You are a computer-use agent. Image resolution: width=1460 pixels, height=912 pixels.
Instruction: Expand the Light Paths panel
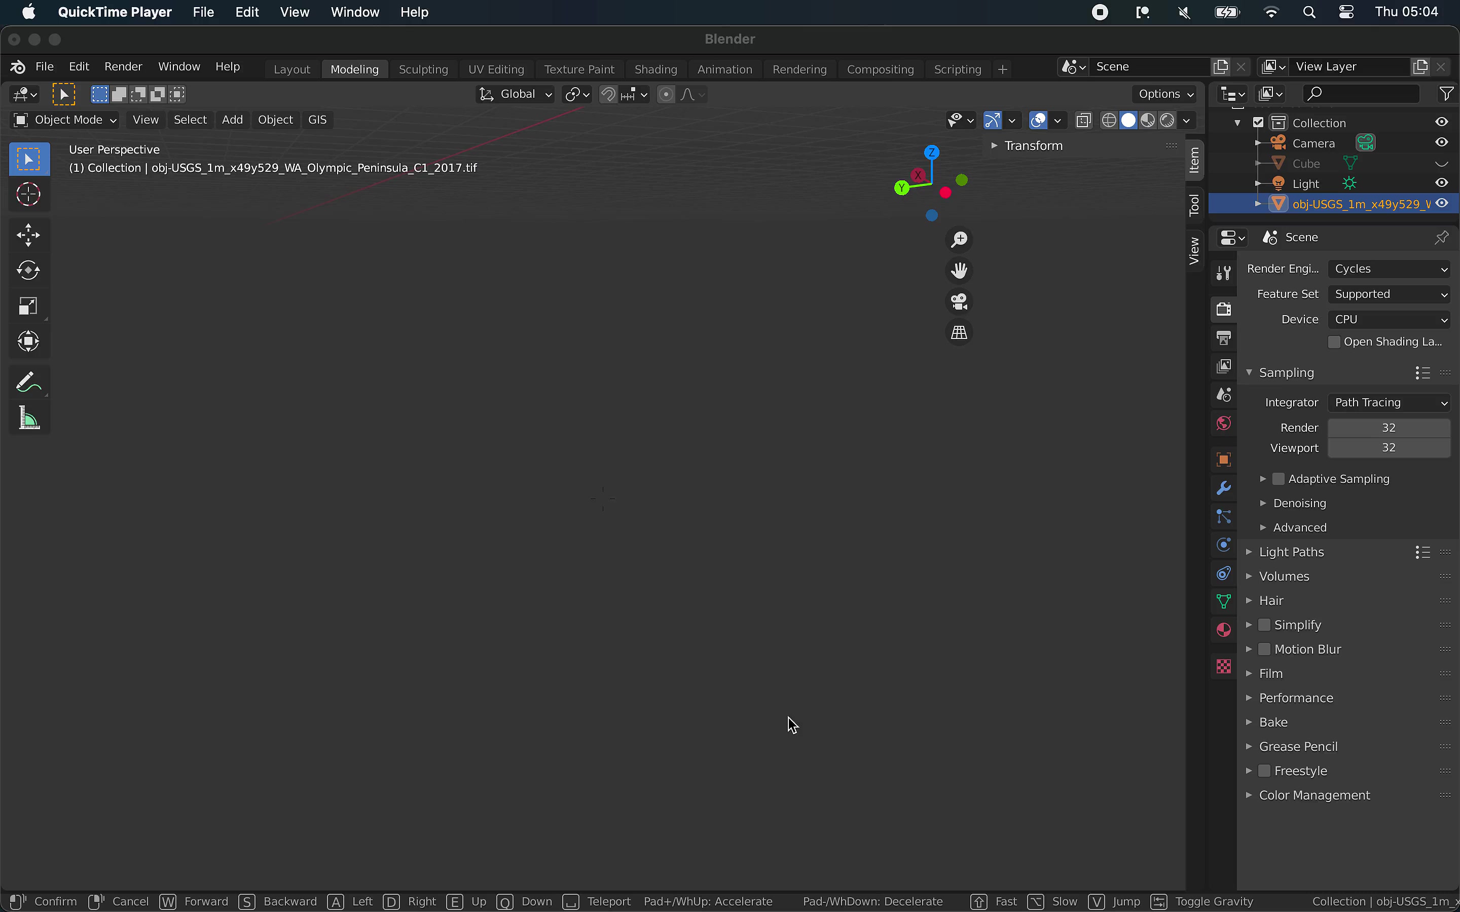[1291, 552]
